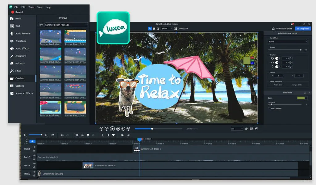Open the Help menu

point(48,7)
